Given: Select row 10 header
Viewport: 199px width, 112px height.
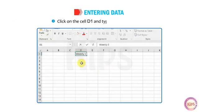Looking at the screenshot, I should [x=39, y=86].
